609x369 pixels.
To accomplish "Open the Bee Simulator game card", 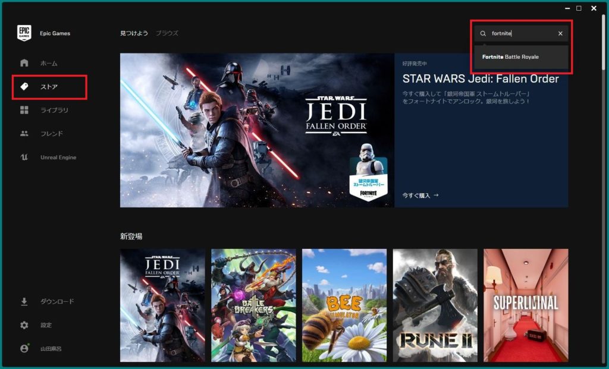I will [344, 305].
